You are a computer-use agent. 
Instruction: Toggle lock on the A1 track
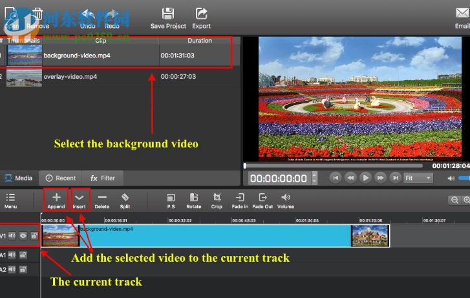click(23, 255)
